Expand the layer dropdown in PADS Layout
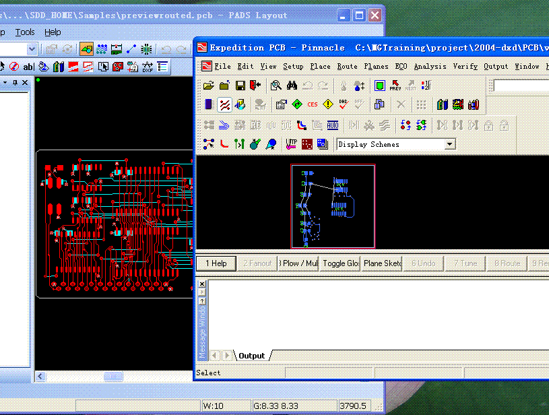 click(x=32, y=49)
